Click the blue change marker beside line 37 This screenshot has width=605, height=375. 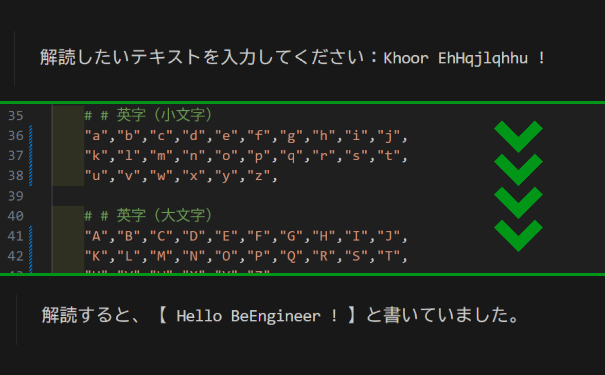click(x=31, y=156)
